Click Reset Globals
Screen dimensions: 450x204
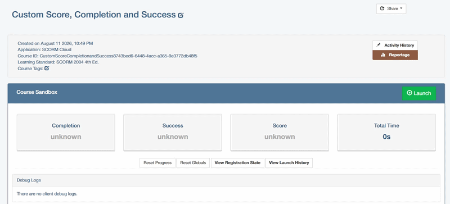pos(193,162)
